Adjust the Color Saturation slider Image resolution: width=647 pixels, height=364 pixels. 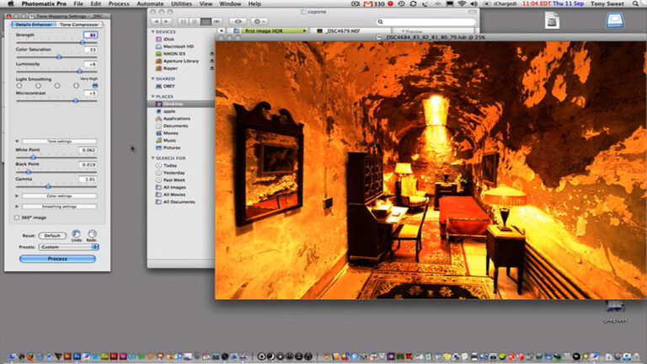tap(57, 56)
